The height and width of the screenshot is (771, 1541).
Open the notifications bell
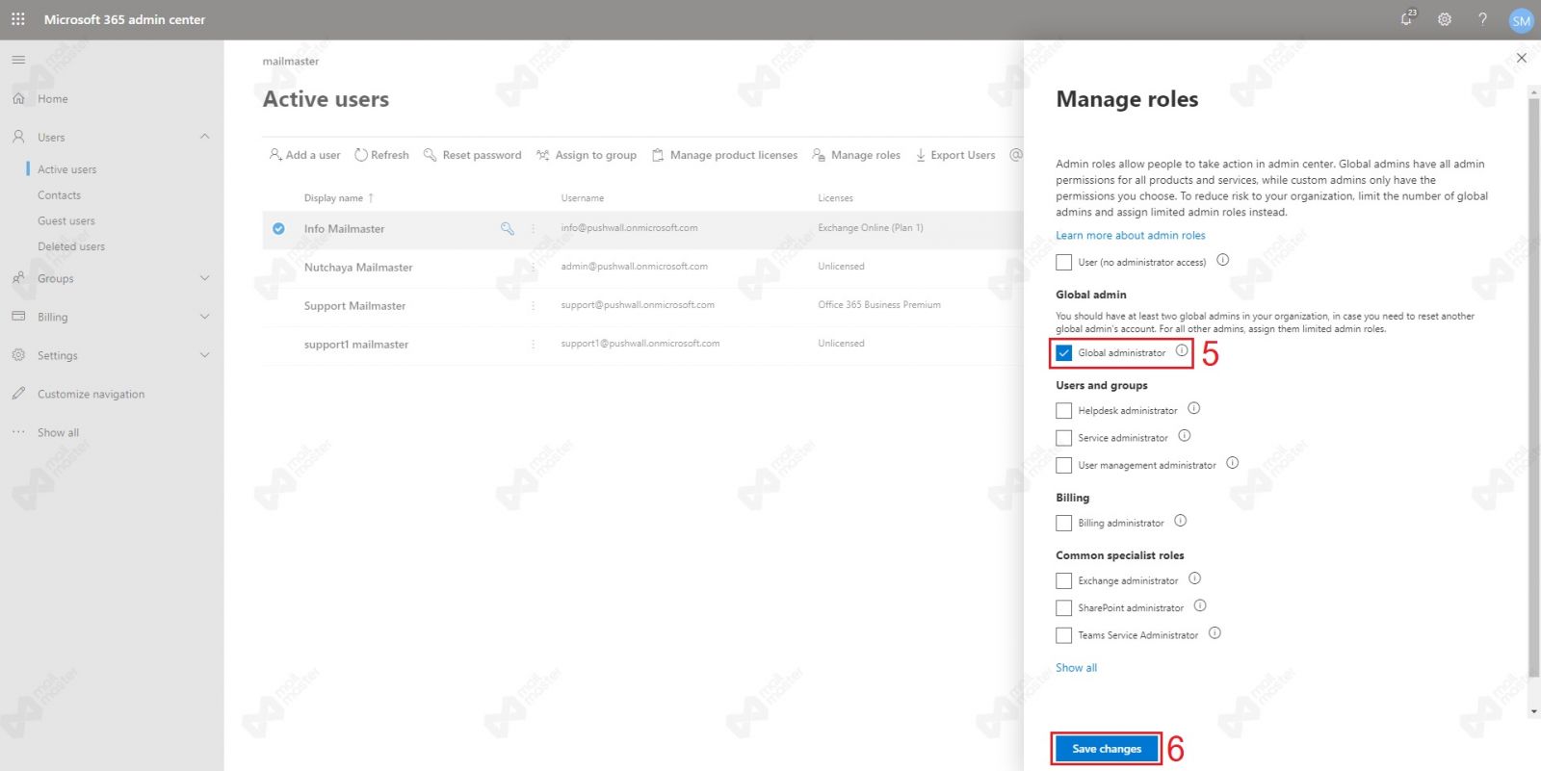tap(1407, 18)
